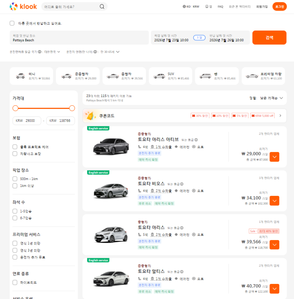This screenshot has width=294, height=299.
Task: Click the maximum price slider handle
Action: click(x=72, y=108)
